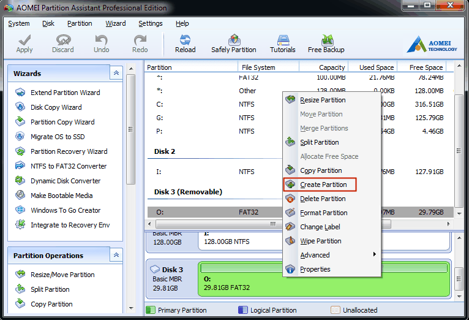Sort by the Used Space column header
The image size is (469, 320).
(x=373, y=67)
